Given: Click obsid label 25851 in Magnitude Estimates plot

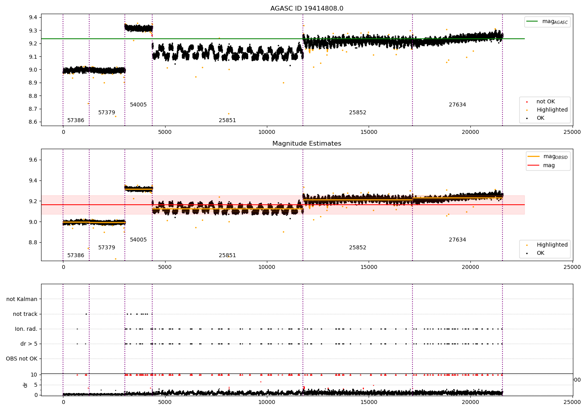Looking at the screenshot, I should coord(227,256).
